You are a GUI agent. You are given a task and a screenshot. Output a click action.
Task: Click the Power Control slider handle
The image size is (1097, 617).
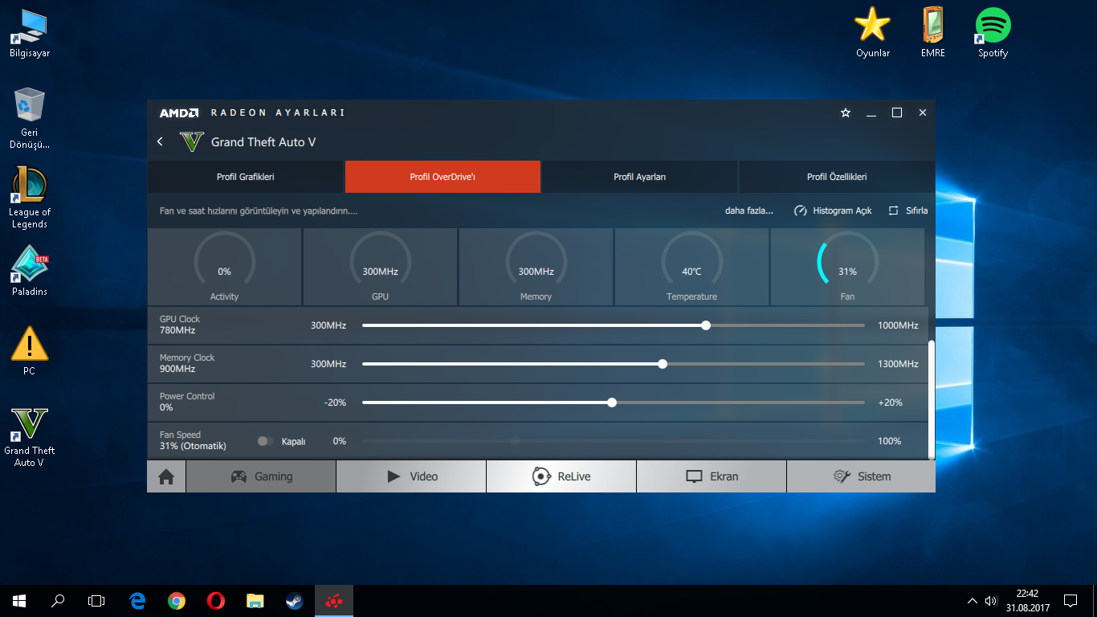coord(612,402)
